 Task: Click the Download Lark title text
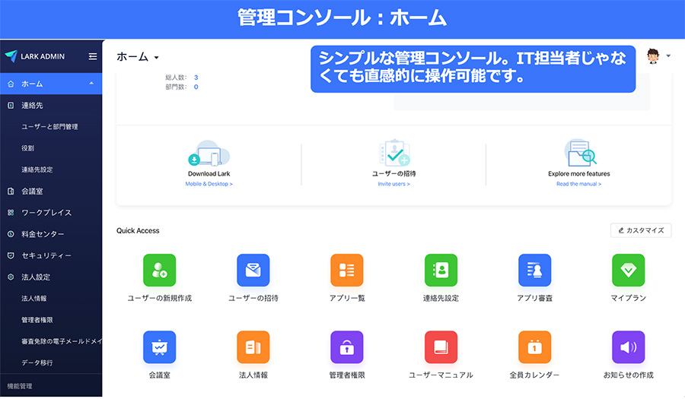tap(209, 173)
